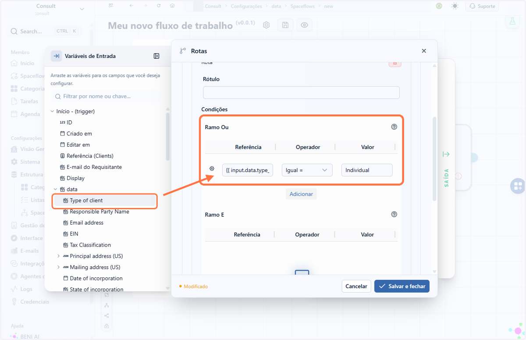Collapse the data tree node
Image resolution: width=526 pixels, height=340 pixels.
(55, 190)
